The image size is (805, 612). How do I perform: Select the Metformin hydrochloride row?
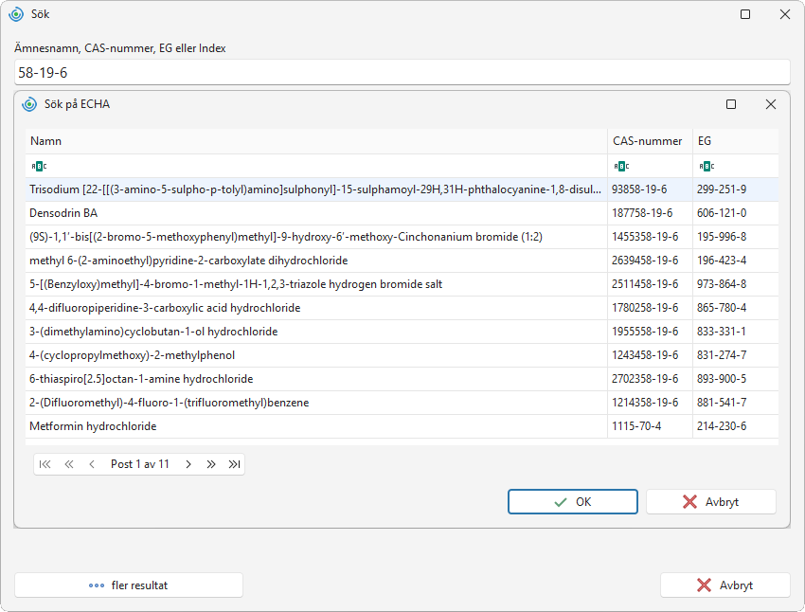click(402, 426)
